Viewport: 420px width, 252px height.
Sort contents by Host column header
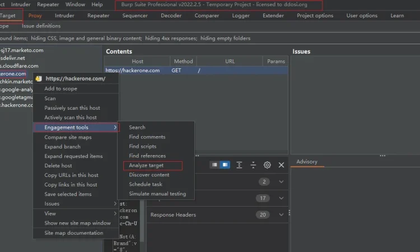[x=137, y=62]
